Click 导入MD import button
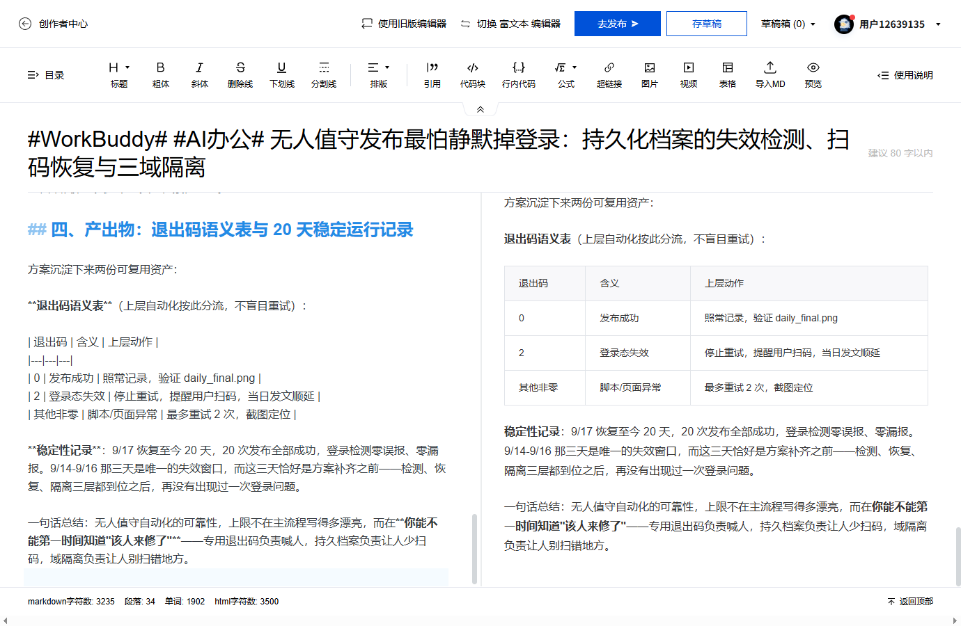The width and height of the screenshot is (961, 626). 770,74
